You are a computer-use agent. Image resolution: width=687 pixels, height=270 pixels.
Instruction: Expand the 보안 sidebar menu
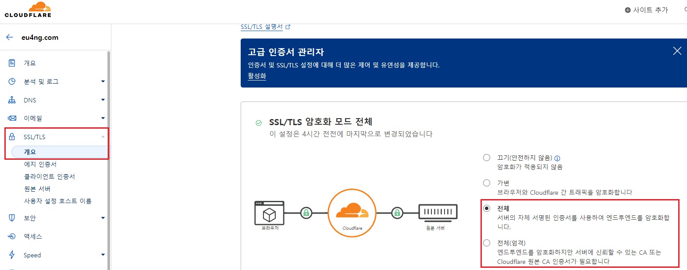[103, 217]
